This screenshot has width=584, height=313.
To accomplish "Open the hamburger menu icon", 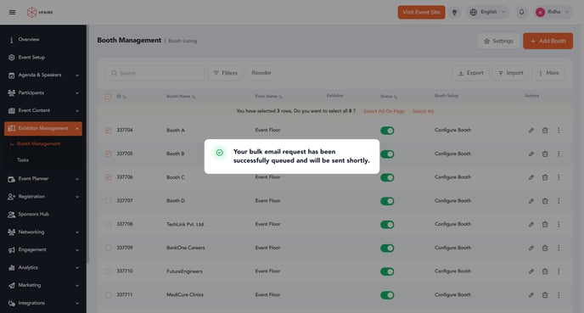I will pyautogui.click(x=12, y=12).
